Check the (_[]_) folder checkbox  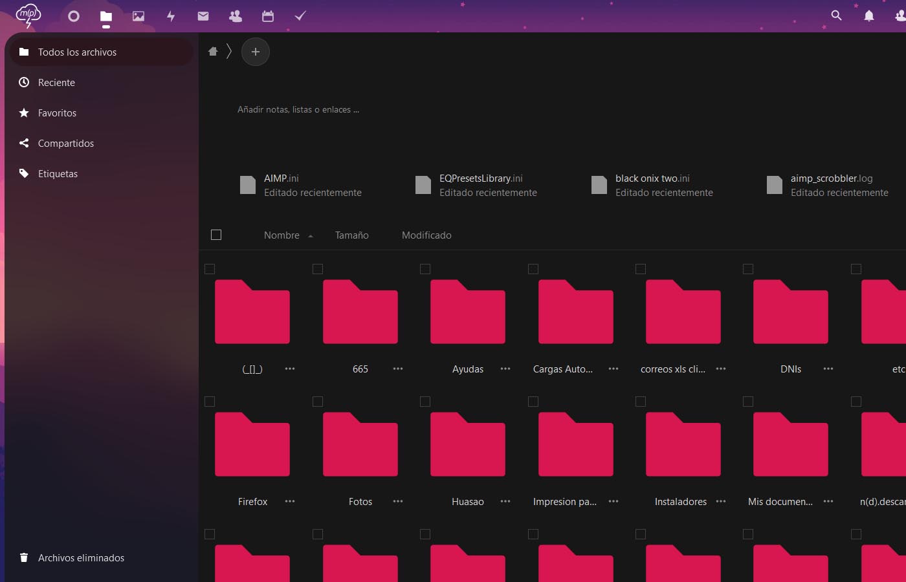210,269
